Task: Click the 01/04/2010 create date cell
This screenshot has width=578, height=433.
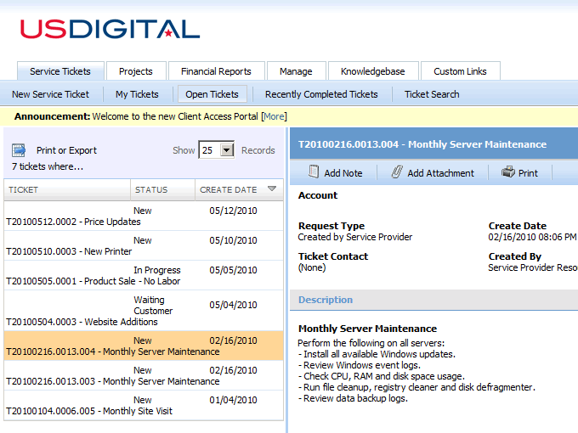Action: click(x=234, y=400)
